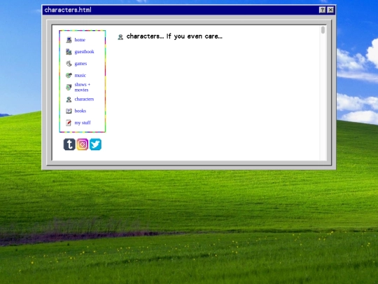Click the notepad icon beside my stuff
Viewport: 378px width, 284px height.
[x=69, y=123]
